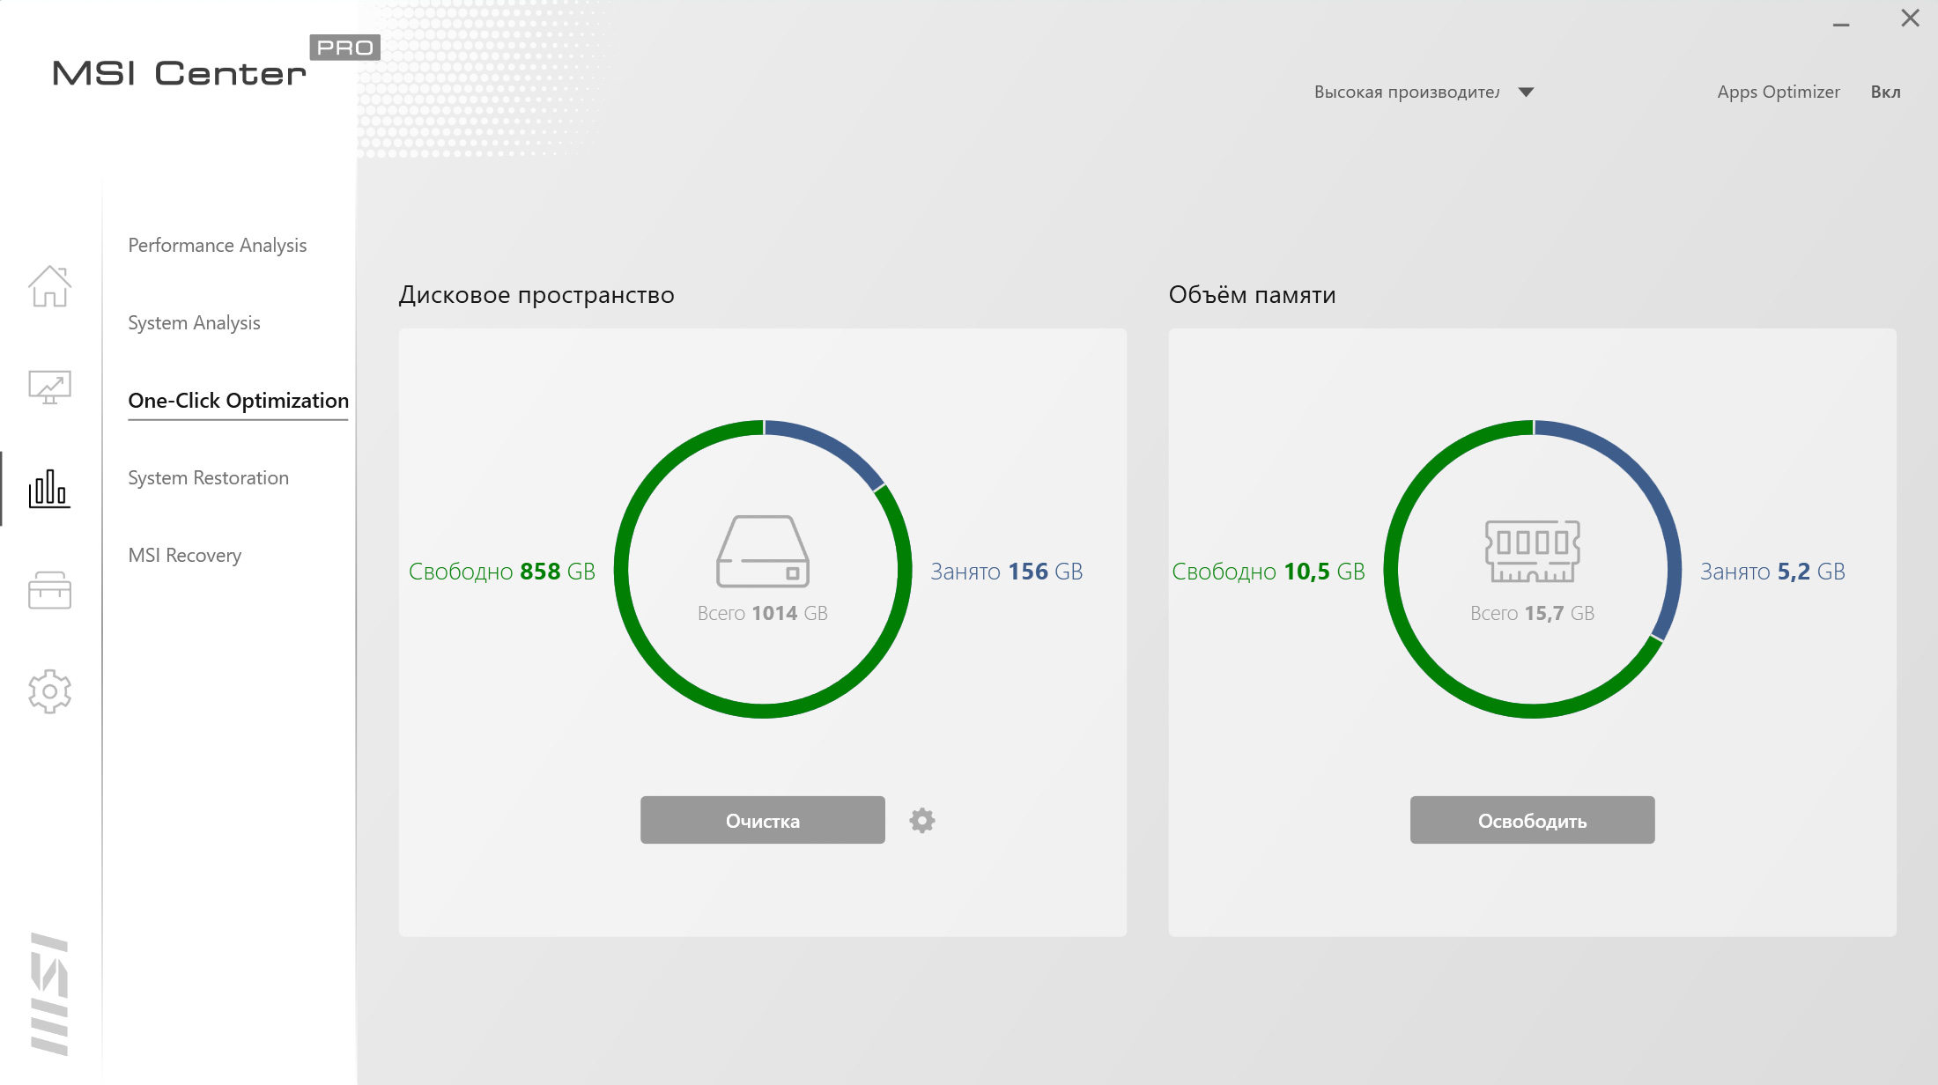
Task: Click the Освободить memory button
Action: [x=1533, y=820]
